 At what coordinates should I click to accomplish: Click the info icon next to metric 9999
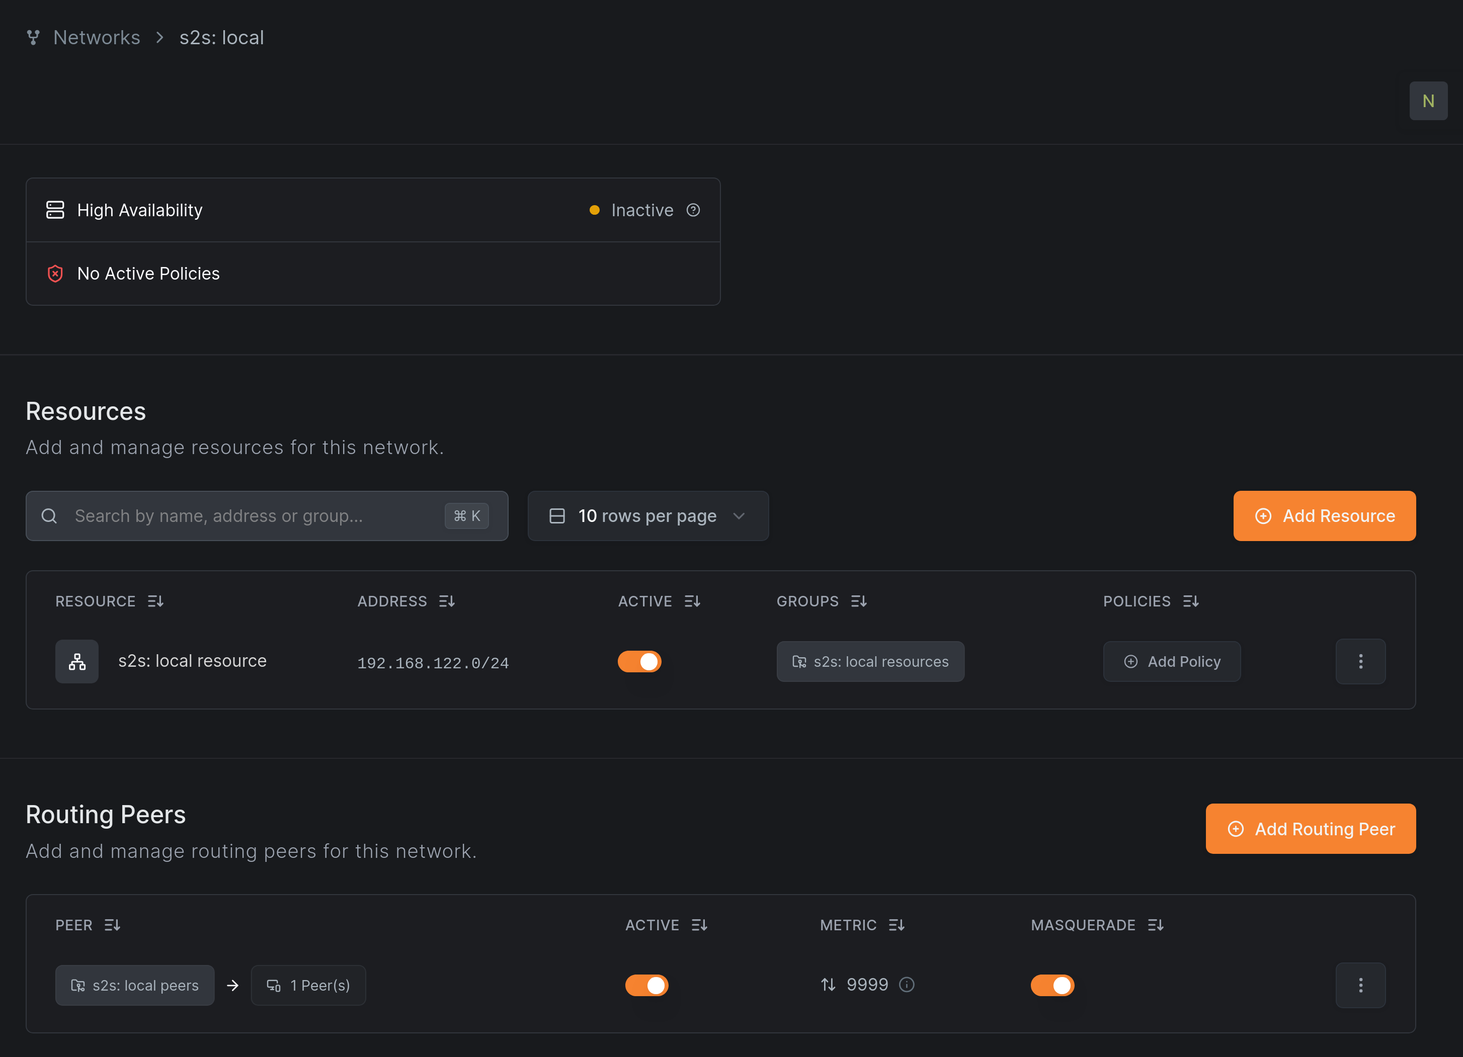coord(907,985)
